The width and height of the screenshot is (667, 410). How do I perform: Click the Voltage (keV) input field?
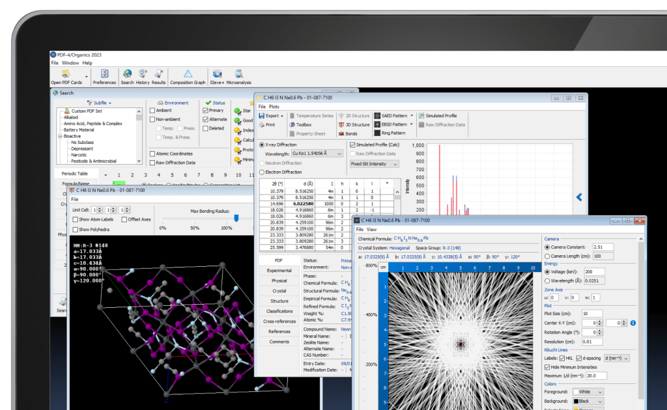point(594,271)
